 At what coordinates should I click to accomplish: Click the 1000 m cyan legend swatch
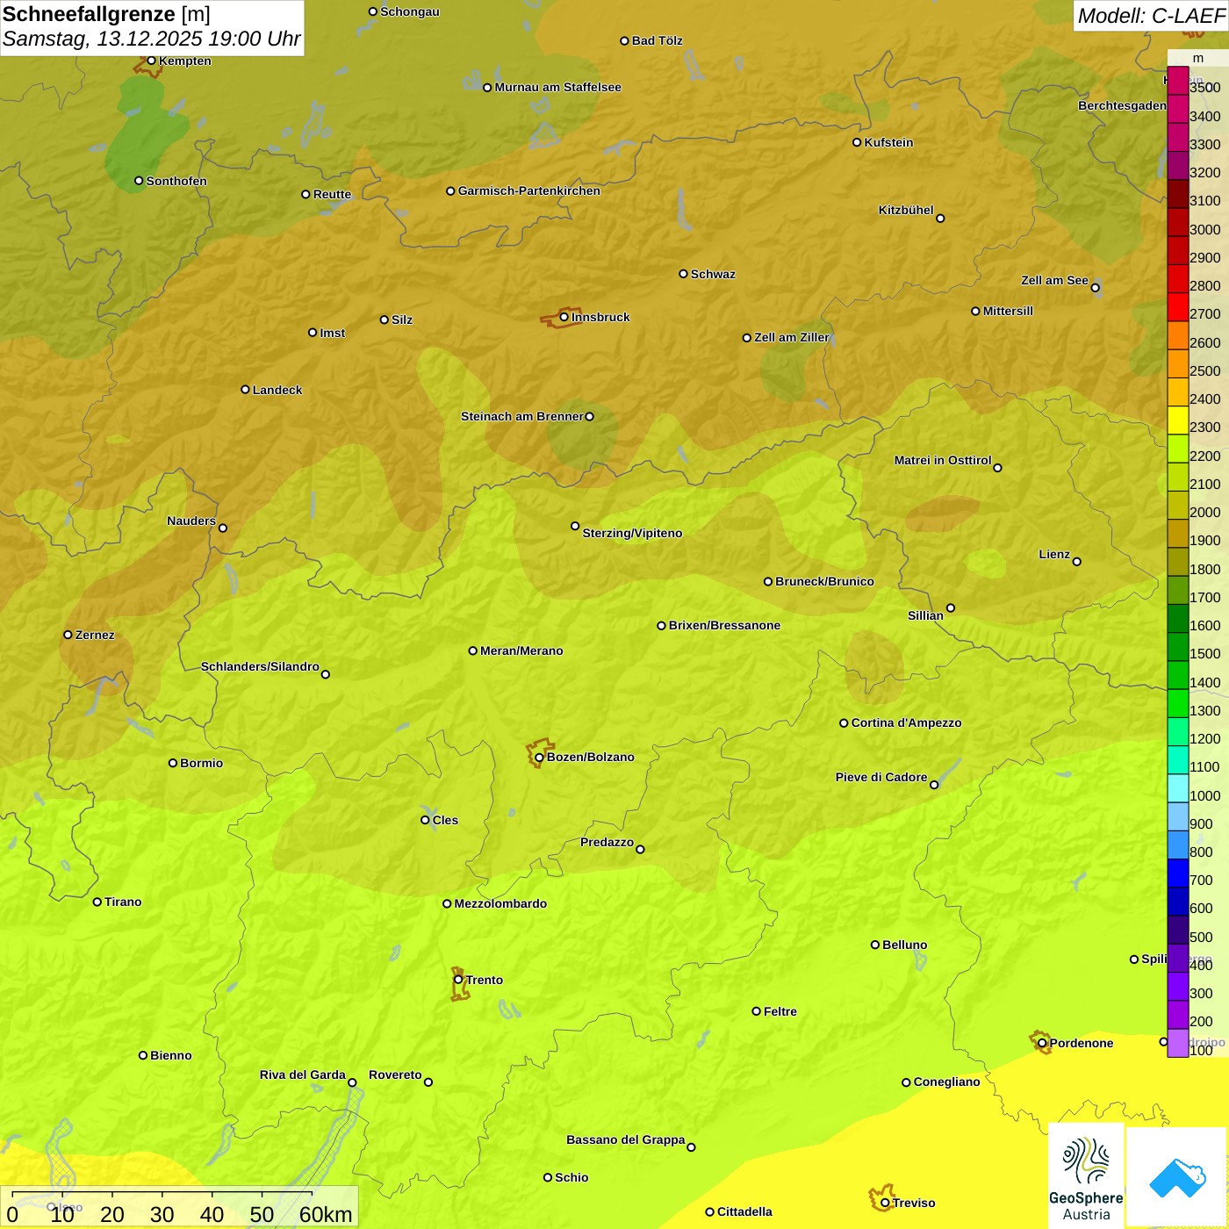(x=1178, y=788)
